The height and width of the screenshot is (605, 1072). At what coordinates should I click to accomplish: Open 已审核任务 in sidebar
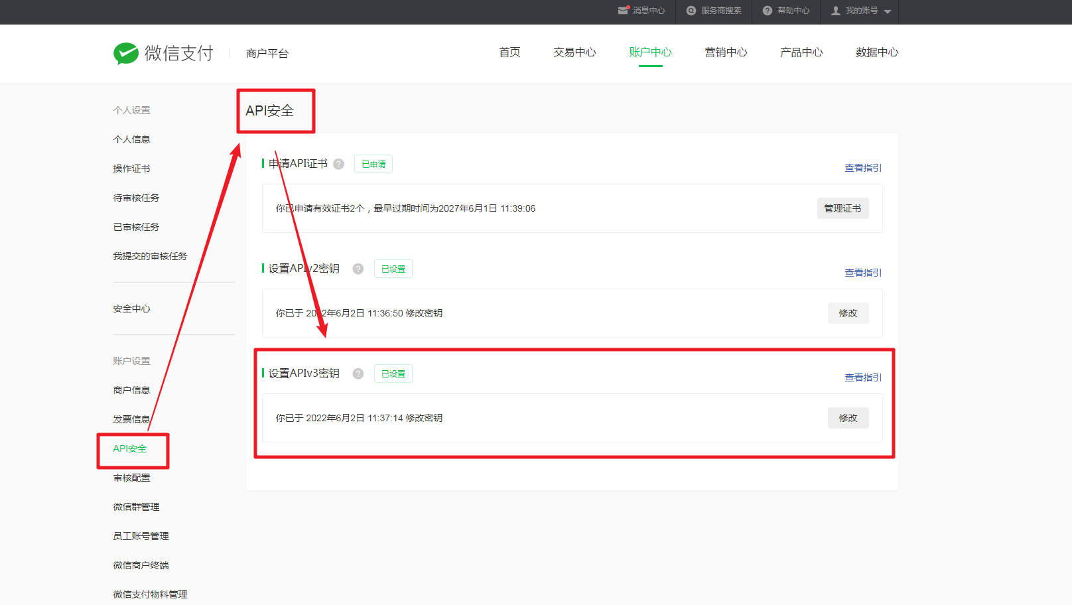pos(136,227)
